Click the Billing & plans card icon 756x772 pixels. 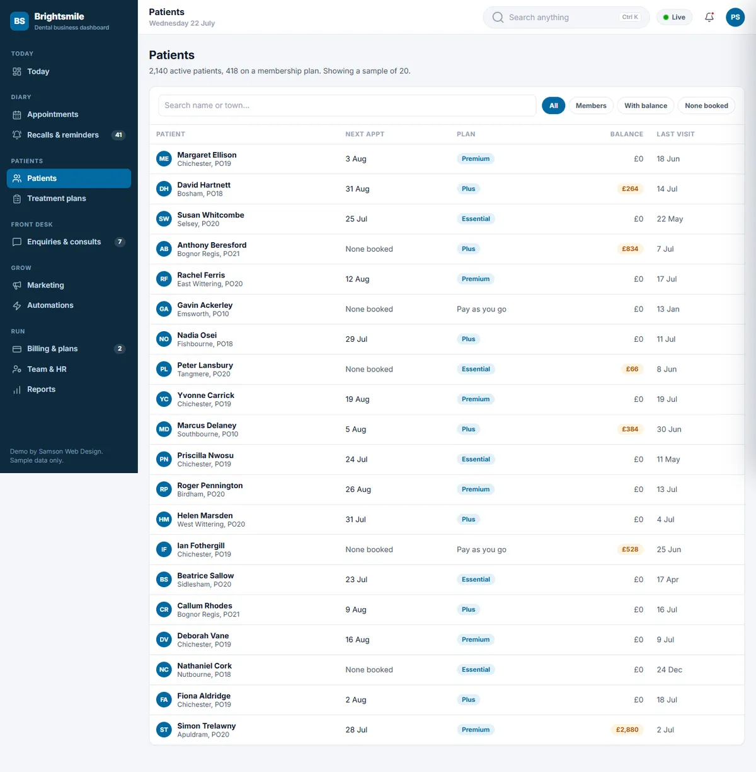coord(17,349)
